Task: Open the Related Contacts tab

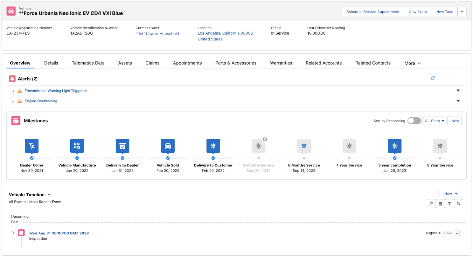Action: point(373,63)
